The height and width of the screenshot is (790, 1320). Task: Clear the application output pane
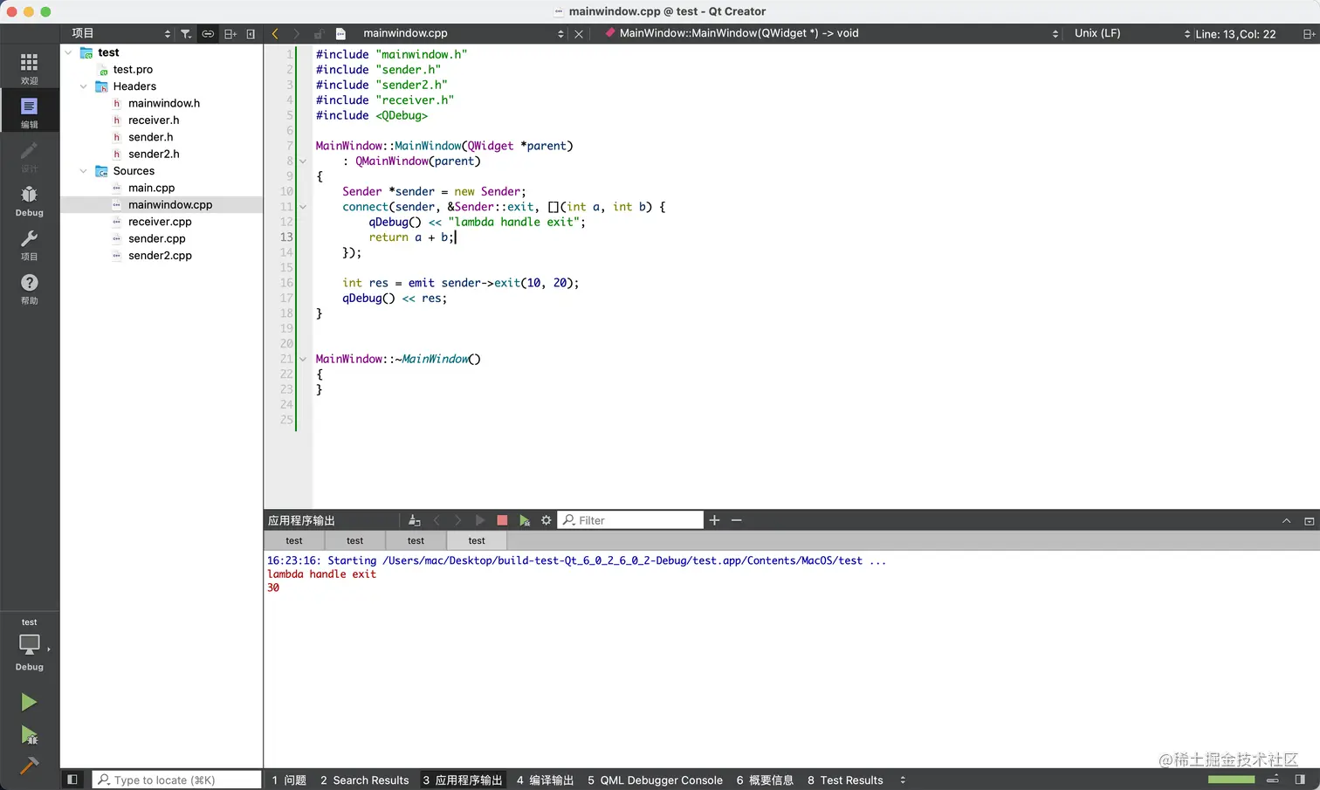click(415, 520)
